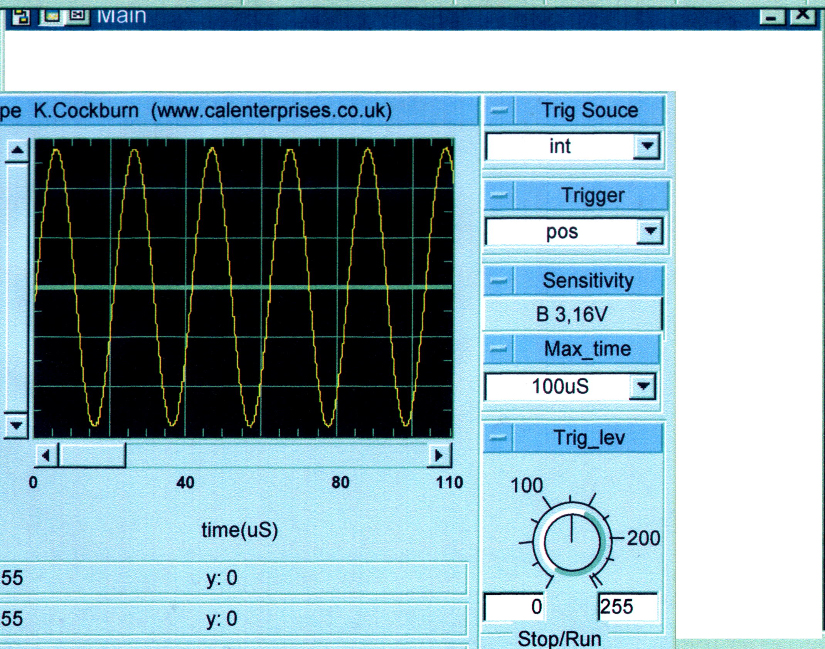Click the vertical scrollbar track beside scope
This screenshot has width=825, height=649.
click(17, 288)
